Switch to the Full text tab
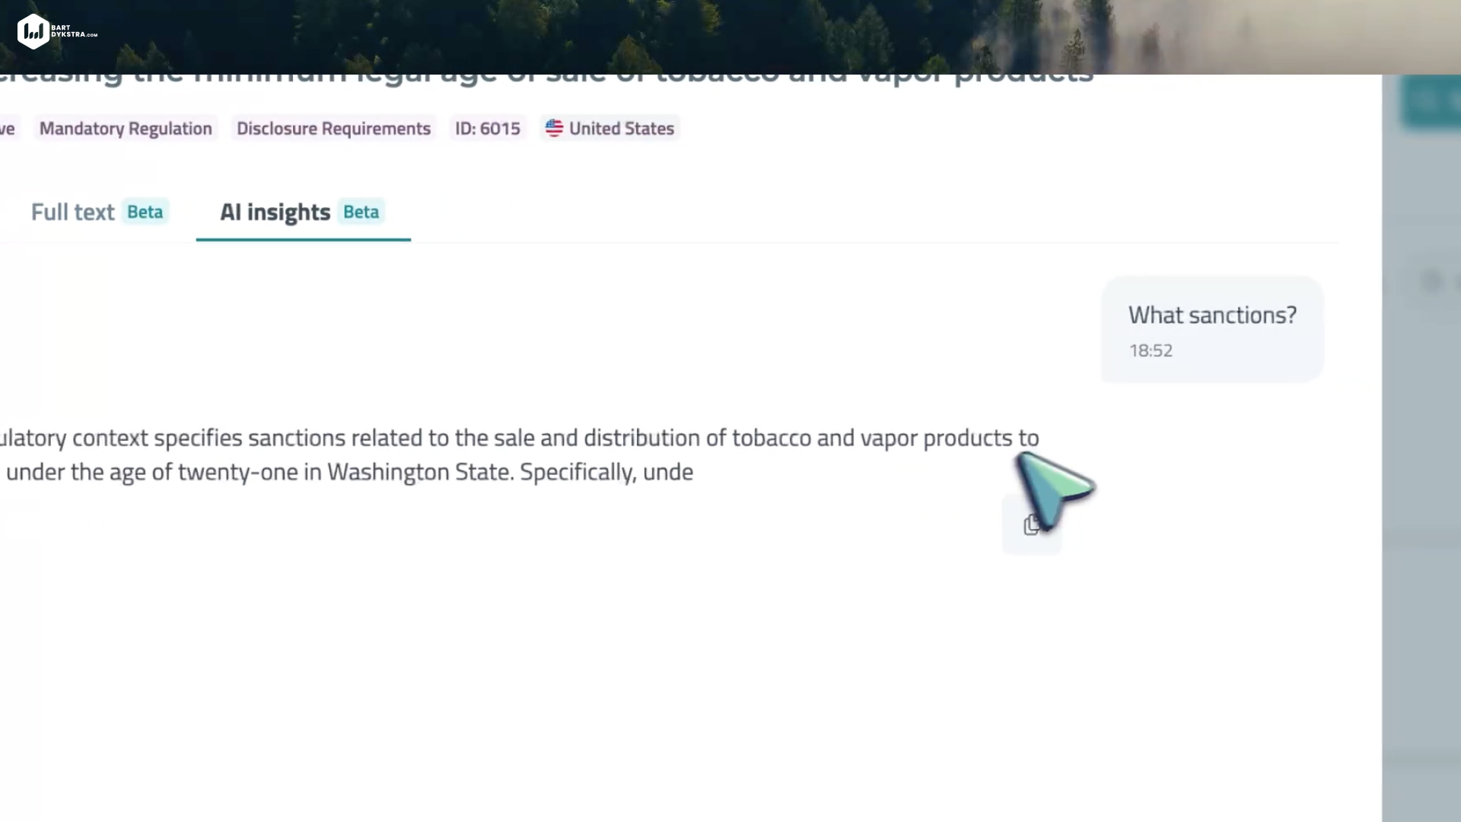The width and height of the screenshot is (1461, 822). (72, 212)
